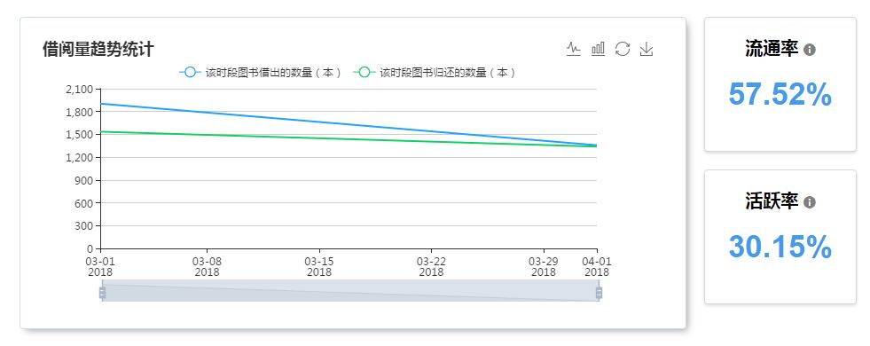Viewport: 870px width, 346px height.
Task: Click the 57.52% circulation rate value
Action: click(x=780, y=94)
